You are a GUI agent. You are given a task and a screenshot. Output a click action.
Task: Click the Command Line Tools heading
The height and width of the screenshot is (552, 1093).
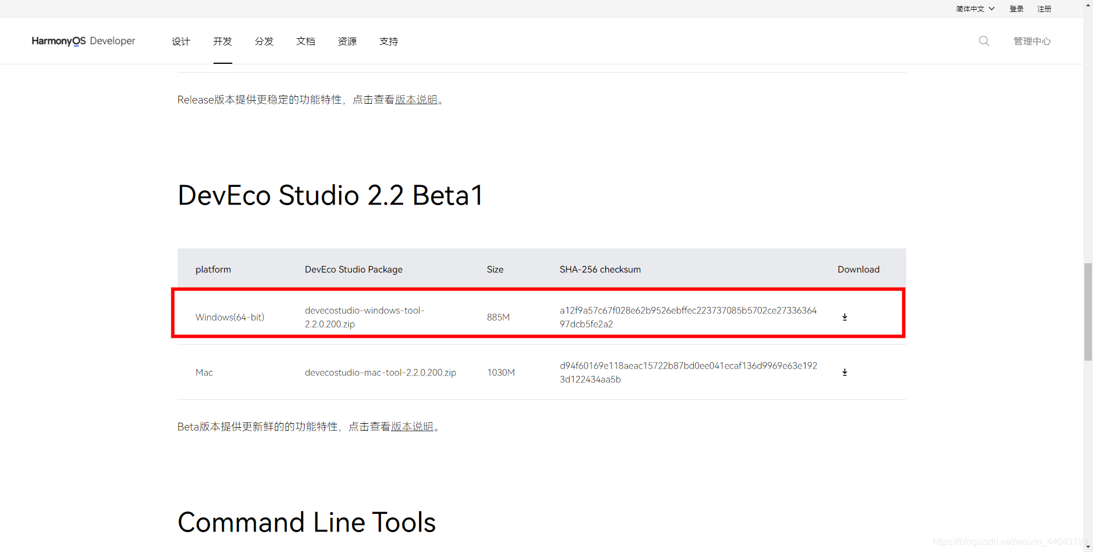[306, 522]
